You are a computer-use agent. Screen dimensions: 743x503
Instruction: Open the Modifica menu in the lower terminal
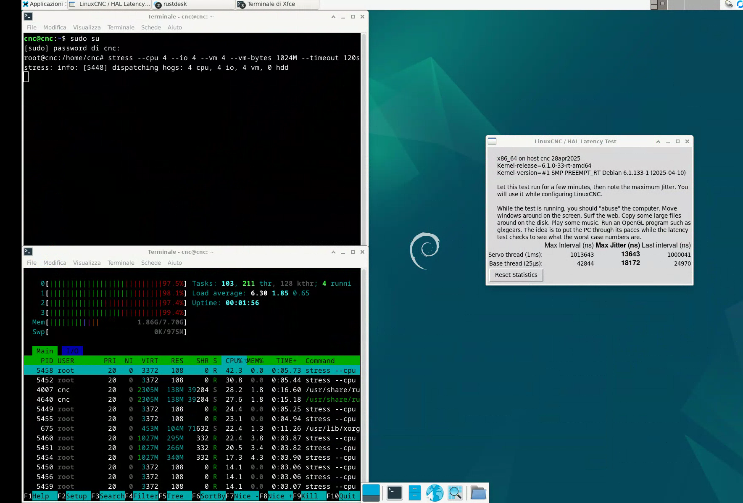click(x=55, y=263)
